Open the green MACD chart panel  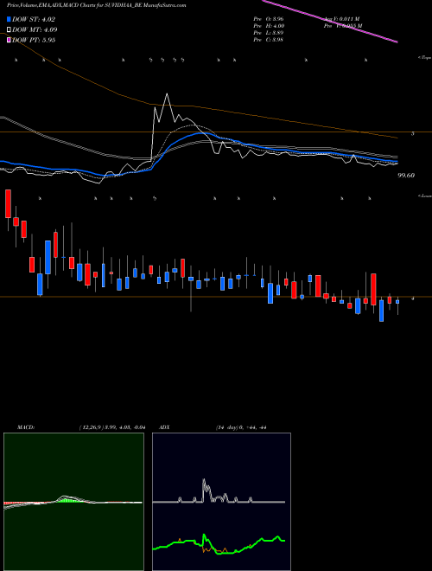73,502
